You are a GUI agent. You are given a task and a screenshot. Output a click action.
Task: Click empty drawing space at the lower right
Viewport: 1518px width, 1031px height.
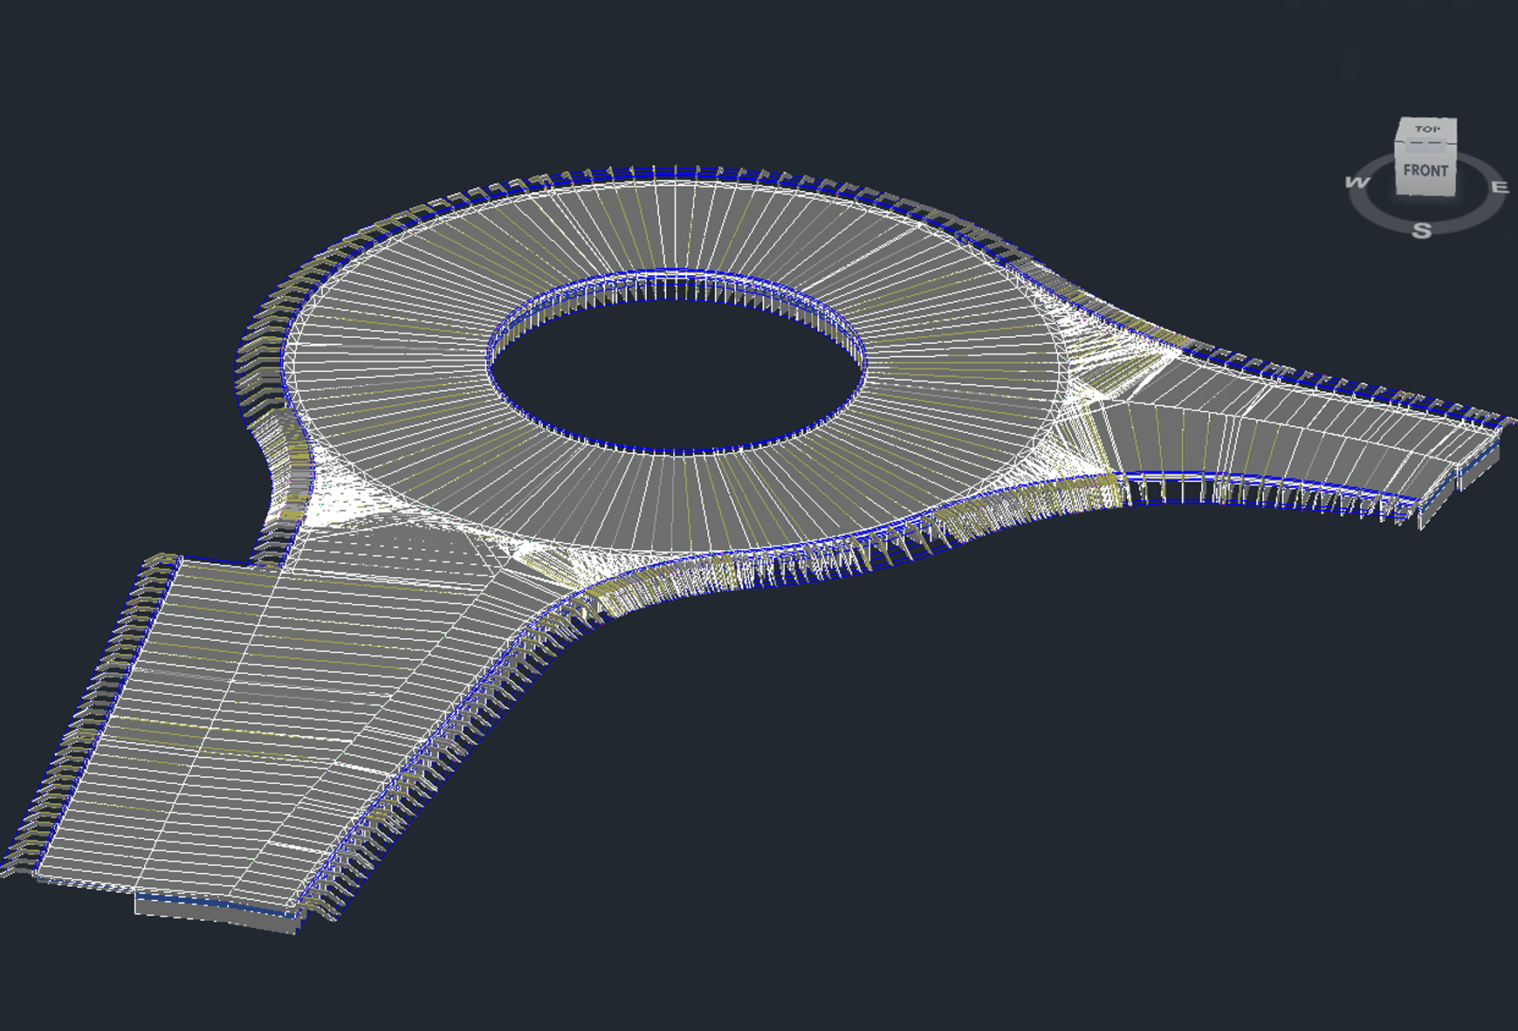point(1135,829)
